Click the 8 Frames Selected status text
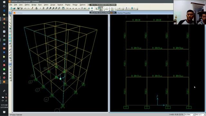The image size is (206, 116). tap(16, 115)
